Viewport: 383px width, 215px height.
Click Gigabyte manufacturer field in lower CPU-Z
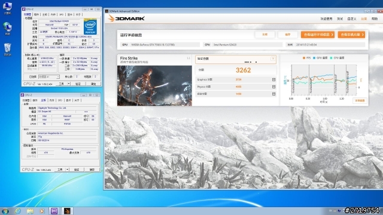[68, 107]
